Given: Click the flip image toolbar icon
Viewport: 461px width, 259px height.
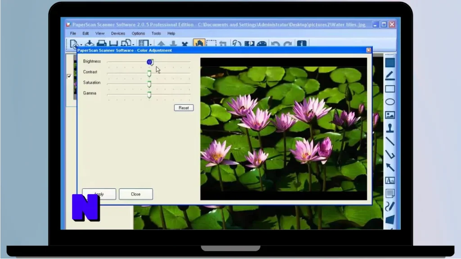Looking at the screenshot, I should point(249,44).
